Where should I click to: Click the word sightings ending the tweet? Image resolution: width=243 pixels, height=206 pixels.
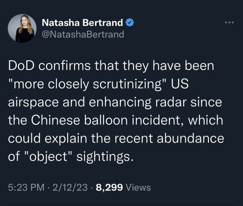point(105,157)
